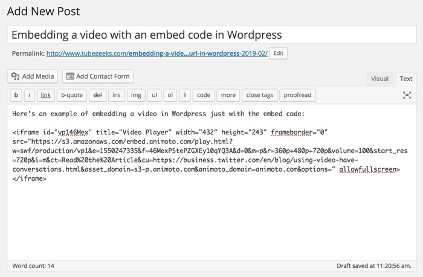Insert a Read More tag with more button
The height and width of the screenshot is (277, 423).
tap(228, 95)
